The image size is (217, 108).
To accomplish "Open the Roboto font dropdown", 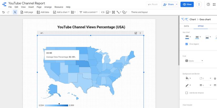I will click(194, 61).
